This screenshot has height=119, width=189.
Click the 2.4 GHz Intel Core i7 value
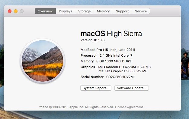coord(116,55)
